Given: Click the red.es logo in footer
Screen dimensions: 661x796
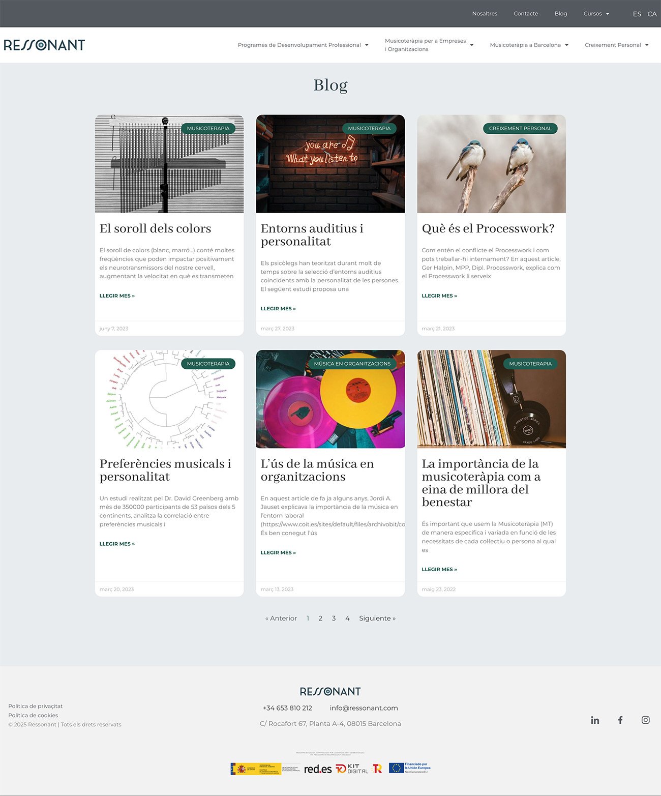Looking at the screenshot, I should click(317, 769).
